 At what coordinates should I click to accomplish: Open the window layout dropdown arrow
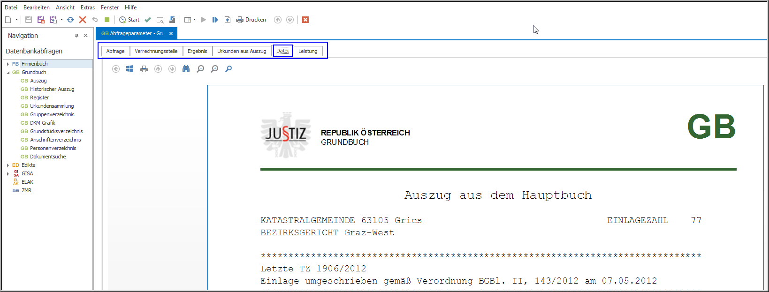click(194, 20)
